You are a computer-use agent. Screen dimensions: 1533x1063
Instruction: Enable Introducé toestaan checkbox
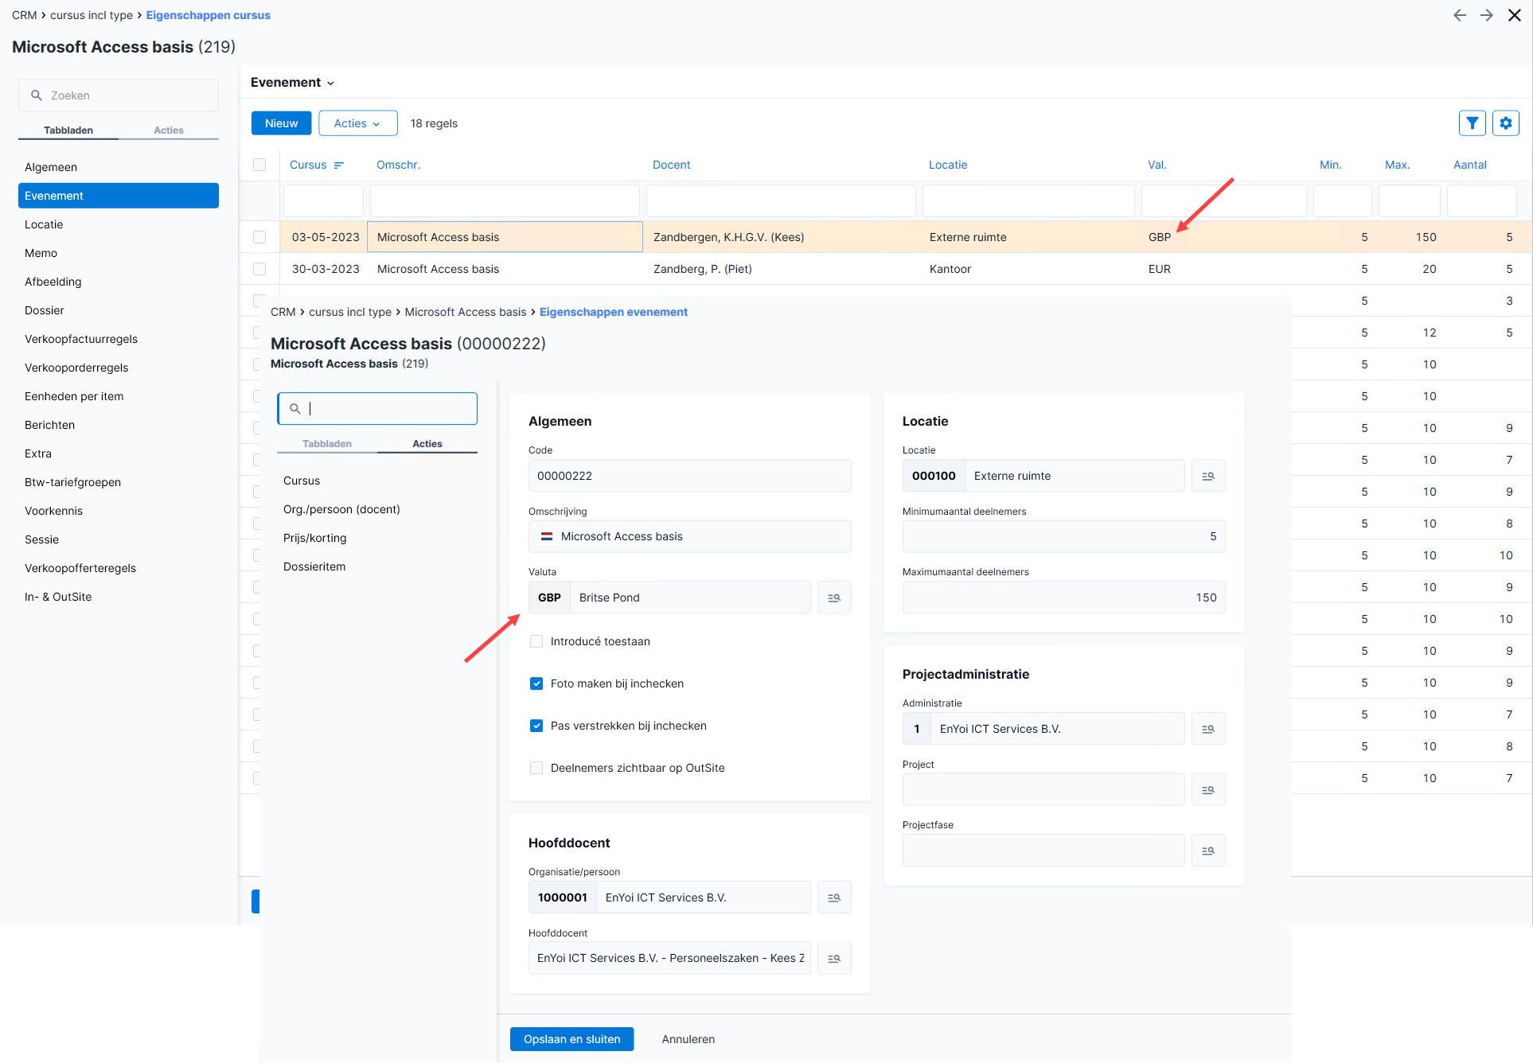[536, 641]
